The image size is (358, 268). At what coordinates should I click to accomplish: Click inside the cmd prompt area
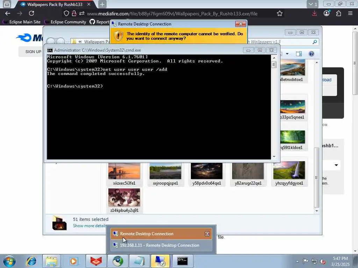(159, 107)
